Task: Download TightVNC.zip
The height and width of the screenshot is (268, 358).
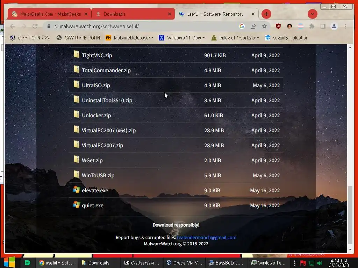Action: (x=97, y=55)
